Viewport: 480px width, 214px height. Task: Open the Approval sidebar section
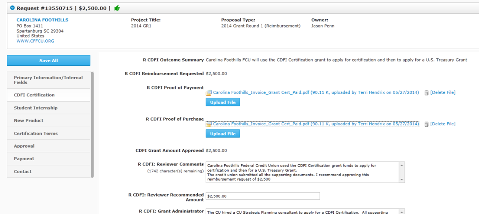click(24, 146)
